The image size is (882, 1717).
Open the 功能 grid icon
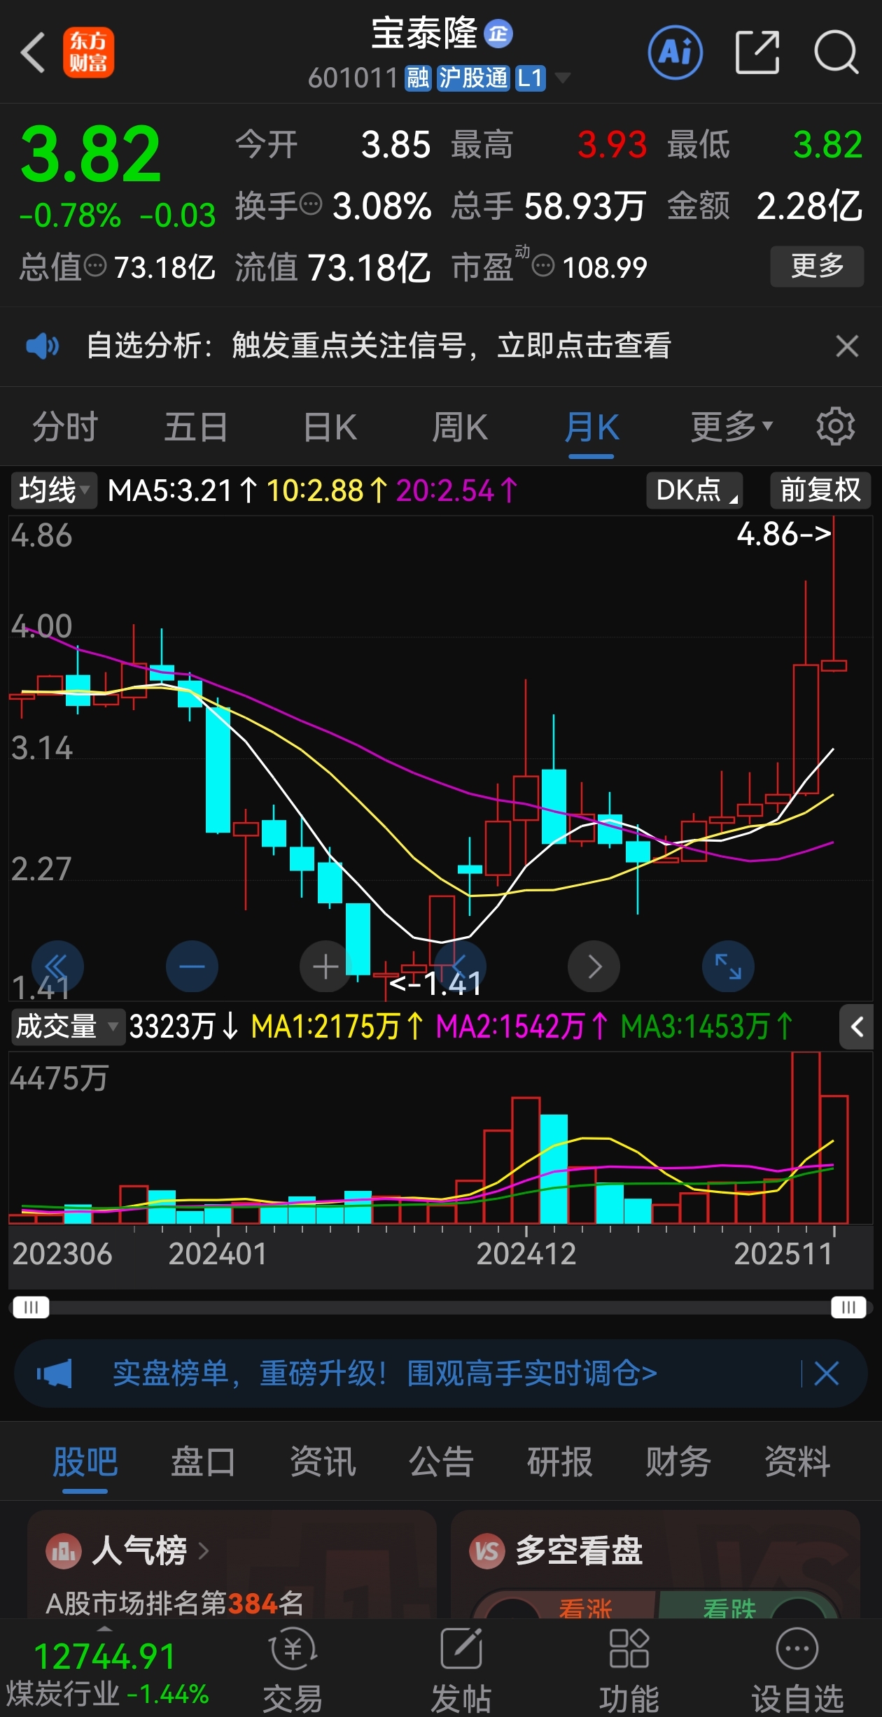(629, 1649)
